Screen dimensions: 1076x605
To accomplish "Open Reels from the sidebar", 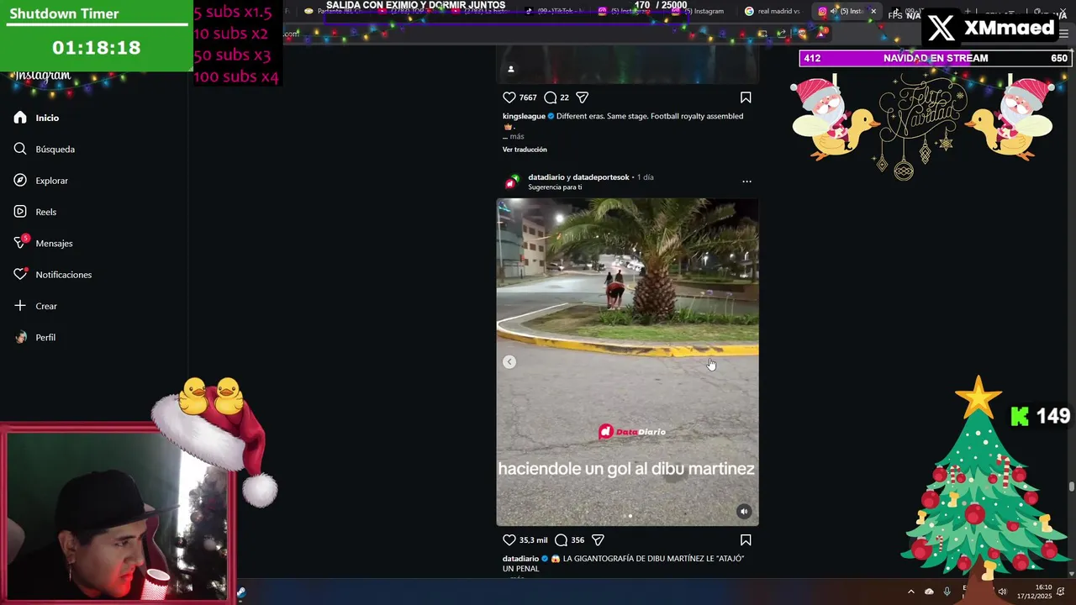I will (35, 212).
